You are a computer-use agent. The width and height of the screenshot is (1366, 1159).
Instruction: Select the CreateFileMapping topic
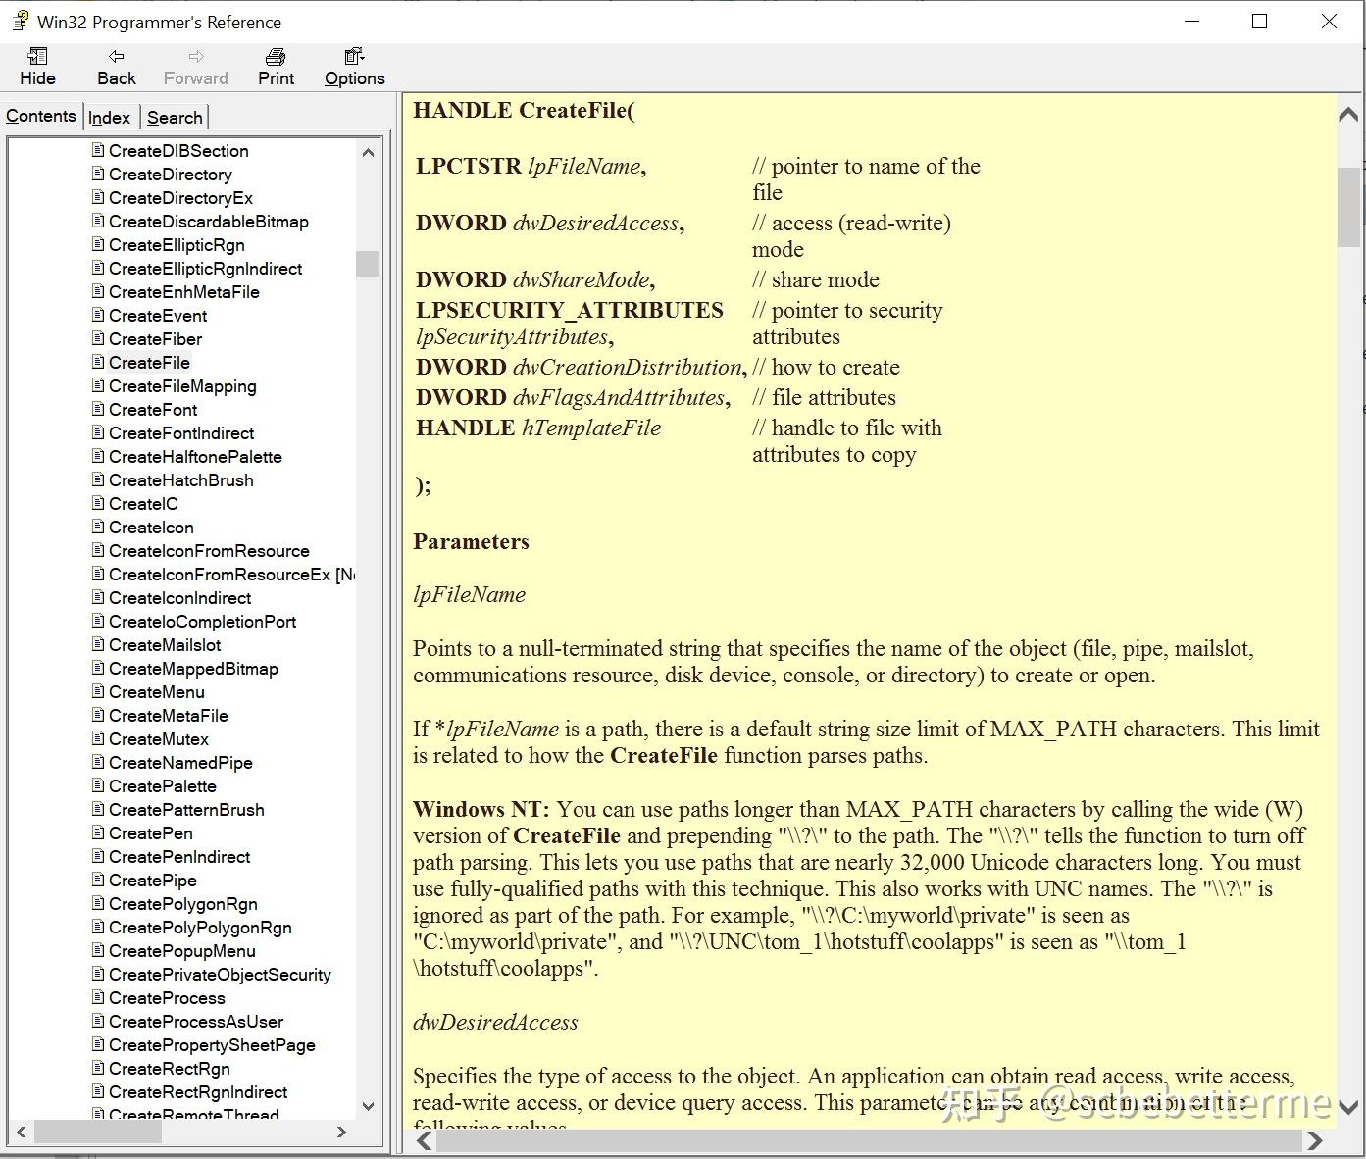(181, 386)
